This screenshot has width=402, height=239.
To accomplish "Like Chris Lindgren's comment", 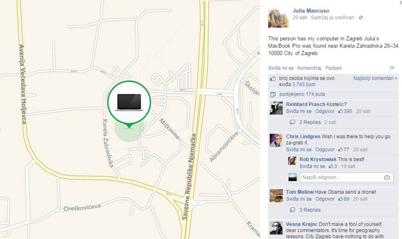I will [299, 150].
